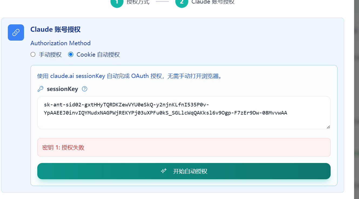
Task: Click the "Authorization Method" label
Action: tap(61, 43)
